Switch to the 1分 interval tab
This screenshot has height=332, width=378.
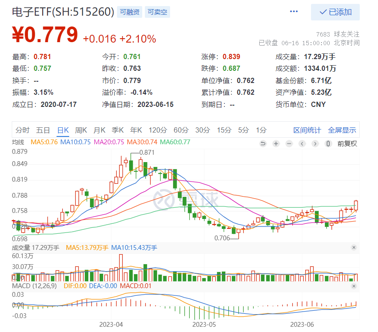[261, 130]
